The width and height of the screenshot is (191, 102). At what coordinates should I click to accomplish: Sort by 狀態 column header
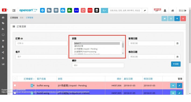click(x=60, y=79)
